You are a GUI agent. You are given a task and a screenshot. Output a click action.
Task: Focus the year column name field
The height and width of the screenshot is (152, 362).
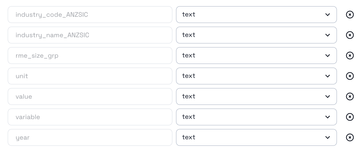pyautogui.click(x=90, y=137)
